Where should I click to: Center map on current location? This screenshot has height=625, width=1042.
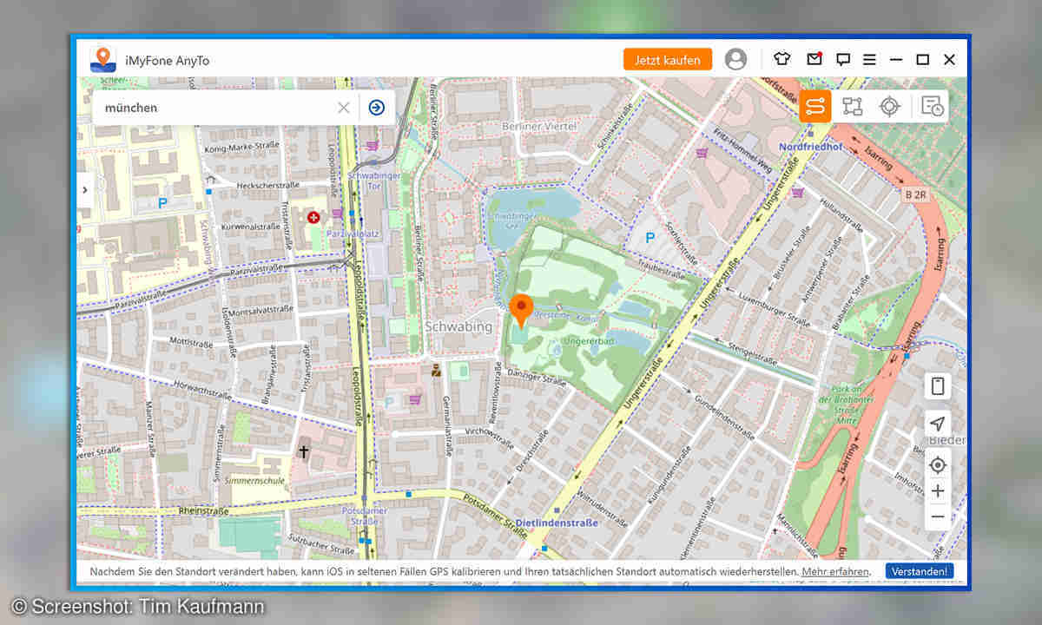(937, 465)
